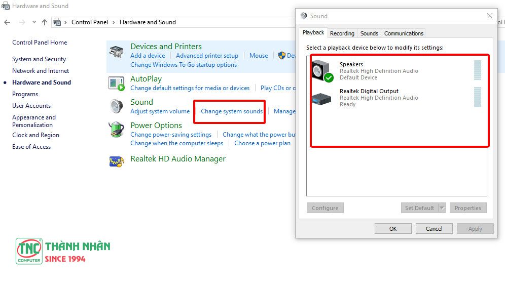Click Hardware and Sound in address breadcrumb
Image resolution: width=505 pixels, height=291 pixels.
pyautogui.click(x=148, y=22)
